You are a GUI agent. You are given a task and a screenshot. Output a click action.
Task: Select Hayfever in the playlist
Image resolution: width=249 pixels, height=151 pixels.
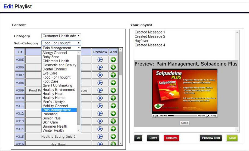click(142, 41)
